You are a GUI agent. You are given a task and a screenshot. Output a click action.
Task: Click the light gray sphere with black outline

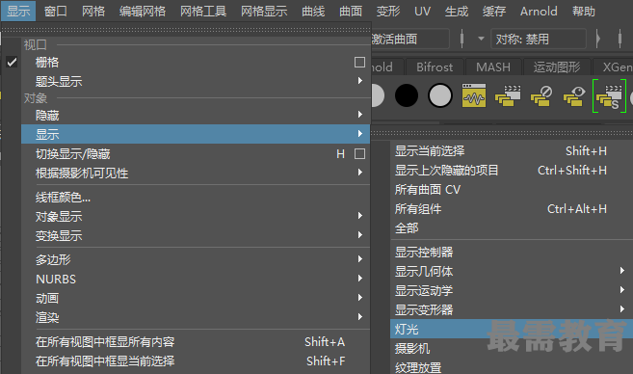coord(439,95)
